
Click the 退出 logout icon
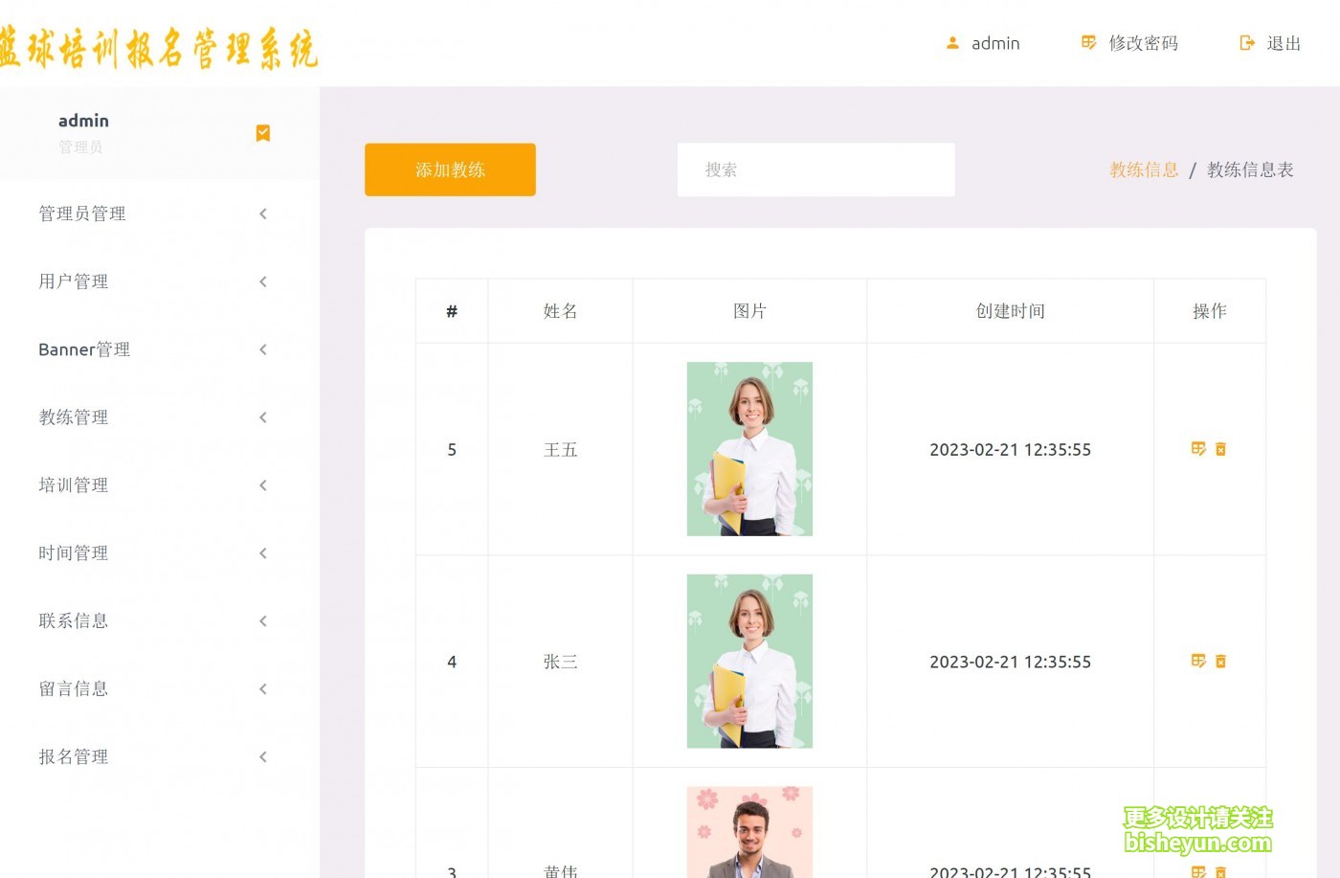pyautogui.click(x=1247, y=43)
